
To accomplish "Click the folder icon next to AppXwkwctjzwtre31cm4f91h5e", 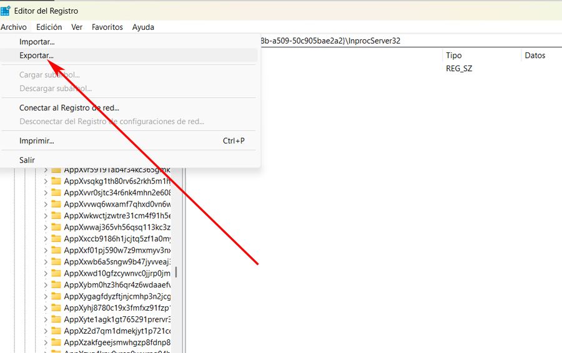I will click(x=56, y=216).
